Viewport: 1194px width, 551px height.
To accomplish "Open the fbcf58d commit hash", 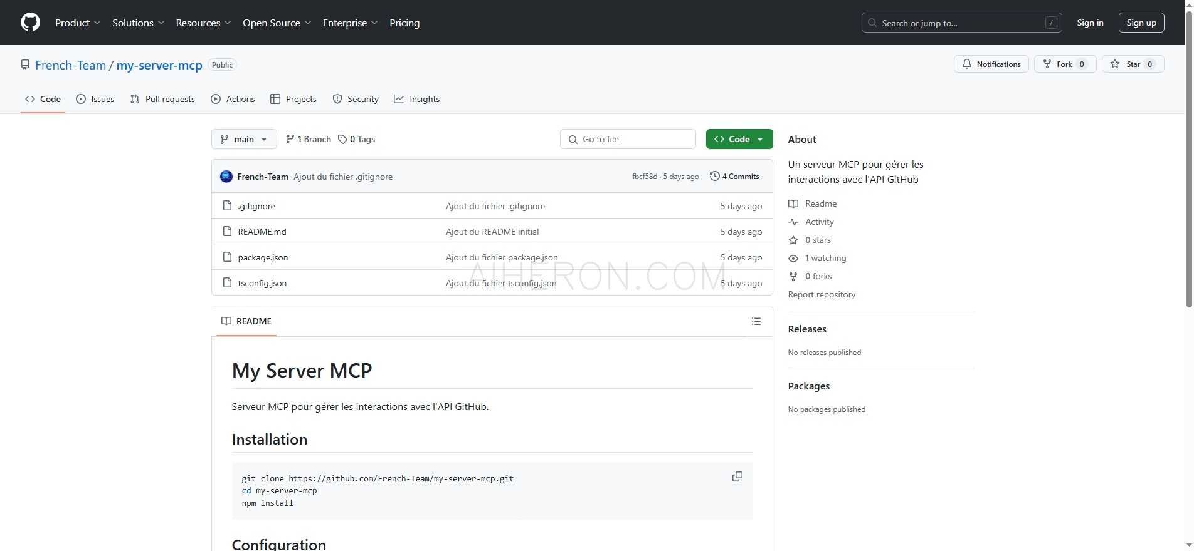I will click(645, 177).
